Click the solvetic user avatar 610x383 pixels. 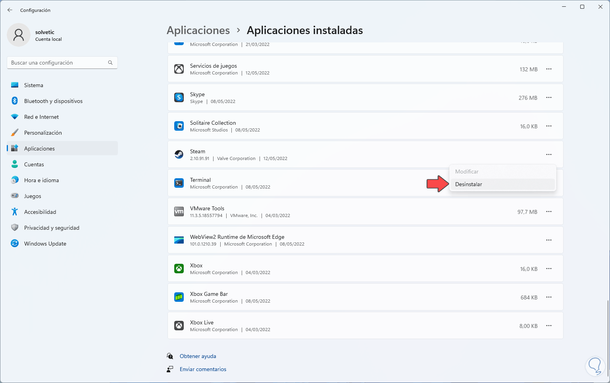(19, 35)
